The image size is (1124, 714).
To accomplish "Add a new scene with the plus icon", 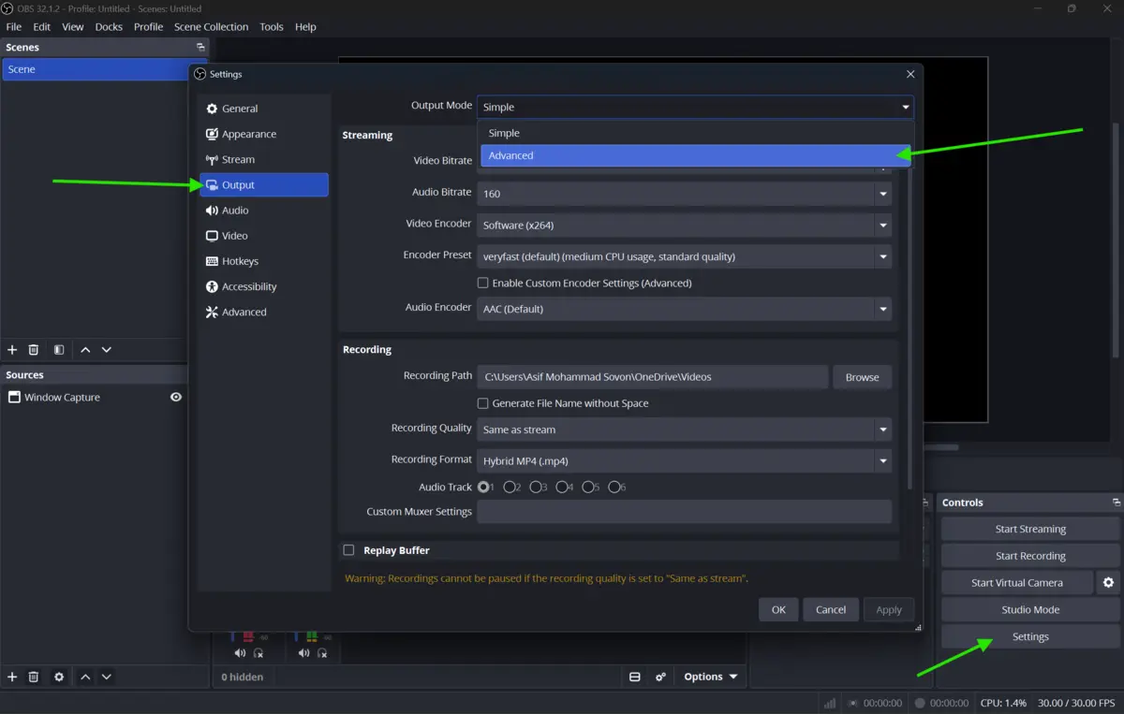I will 12,349.
